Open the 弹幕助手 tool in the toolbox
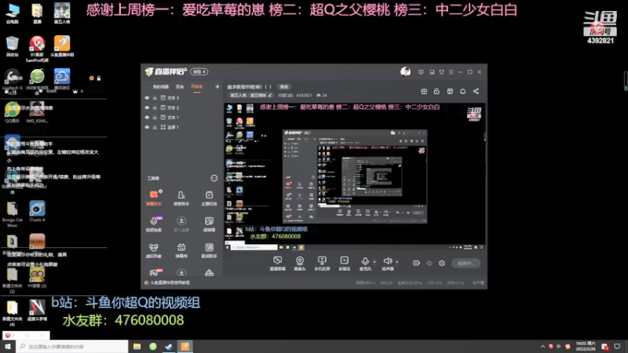 click(x=154, y=198)
